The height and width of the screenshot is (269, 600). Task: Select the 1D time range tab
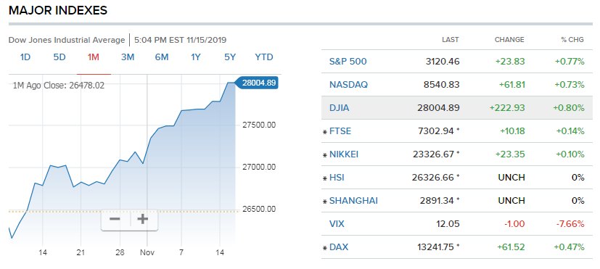coord(25,57)
